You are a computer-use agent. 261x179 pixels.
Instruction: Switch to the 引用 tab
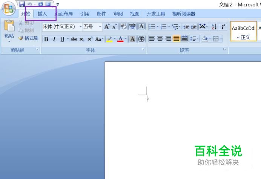[85, 14]
